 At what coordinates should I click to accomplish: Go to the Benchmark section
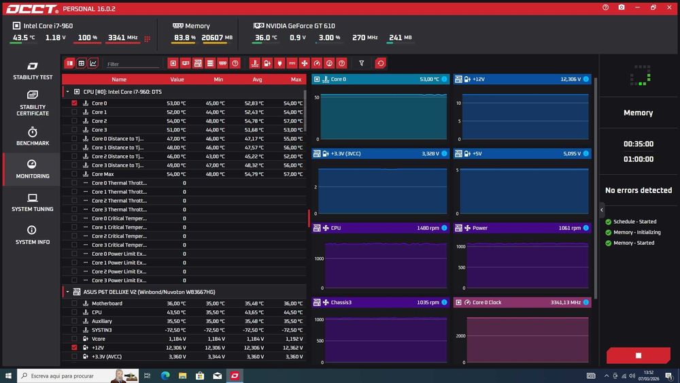click(x=32, y=136)
